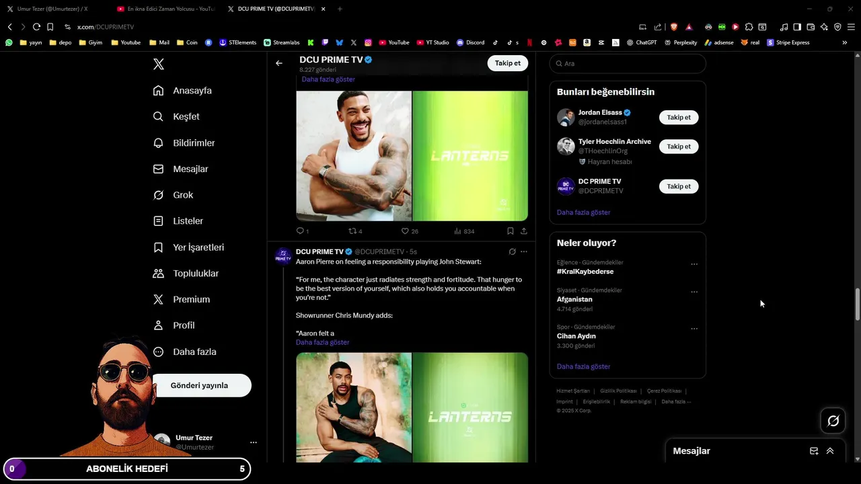Open account options dots next to Umur Tezer
The image size is (861, 484).
(254, 442)
